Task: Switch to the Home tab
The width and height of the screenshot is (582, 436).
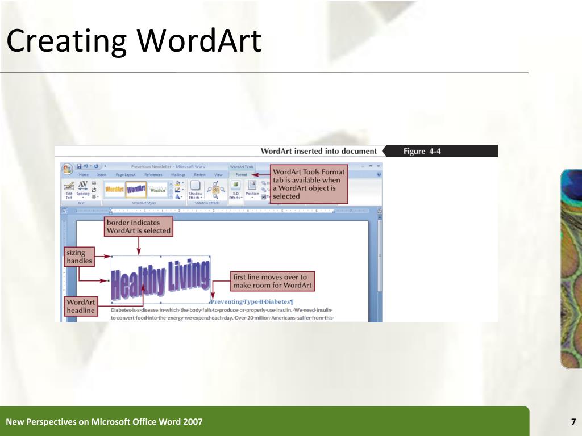Action: click(84, 175)
